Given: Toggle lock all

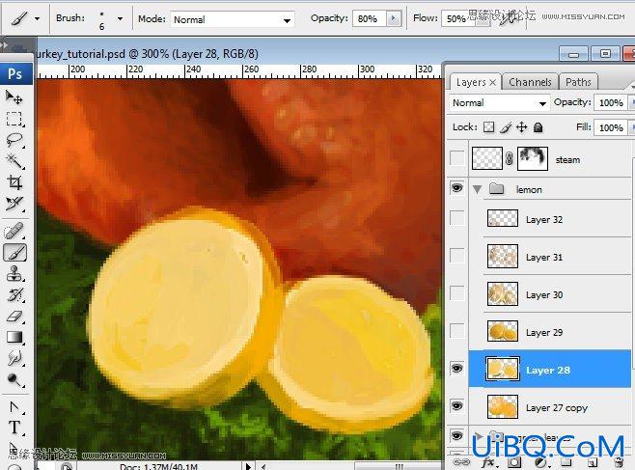Looking at the screenshot, I should pyautogui.click(x=538, y=127).
